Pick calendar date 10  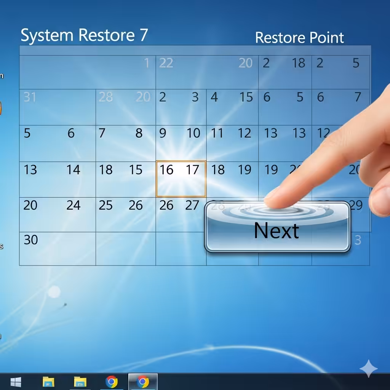(193, 133)
